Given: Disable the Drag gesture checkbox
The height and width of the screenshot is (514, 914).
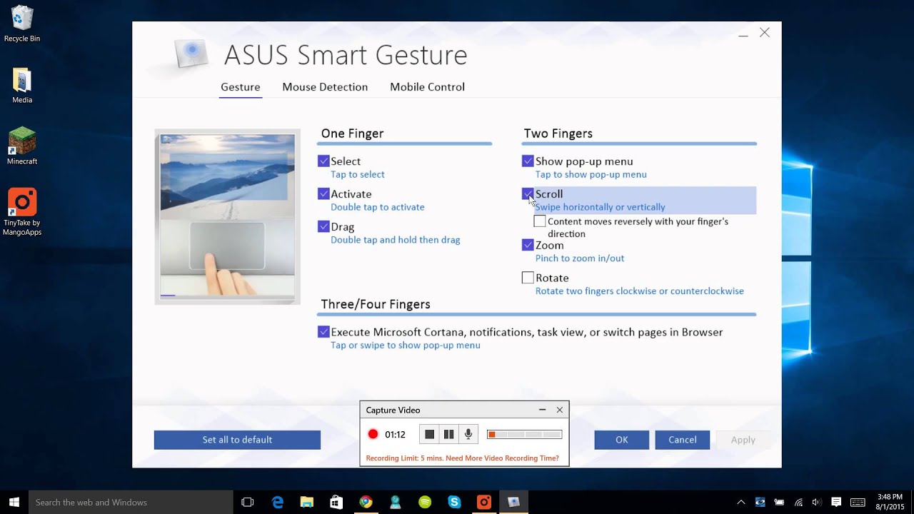Looking at the screenshot, I should pyautogui.click(x=323, y=226).
